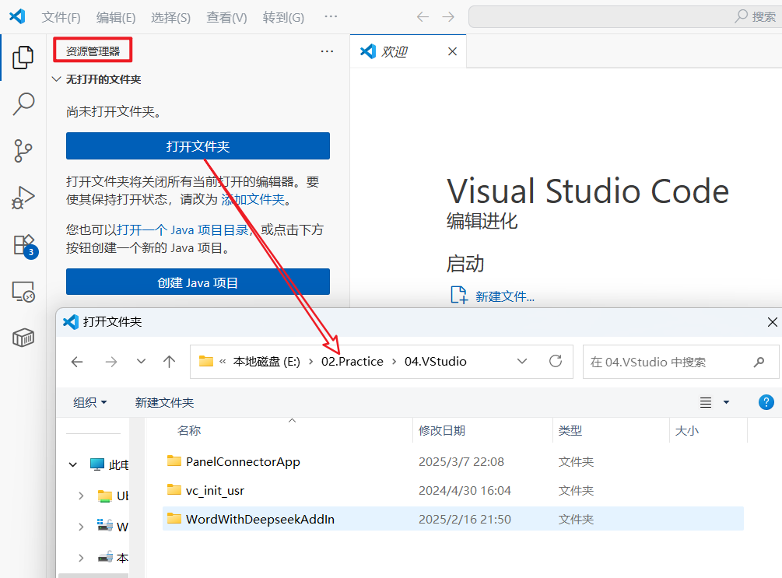Sort by the 修改日期 column header
Viewport: 782px width, 578px height.
click(x=441, y=430)
